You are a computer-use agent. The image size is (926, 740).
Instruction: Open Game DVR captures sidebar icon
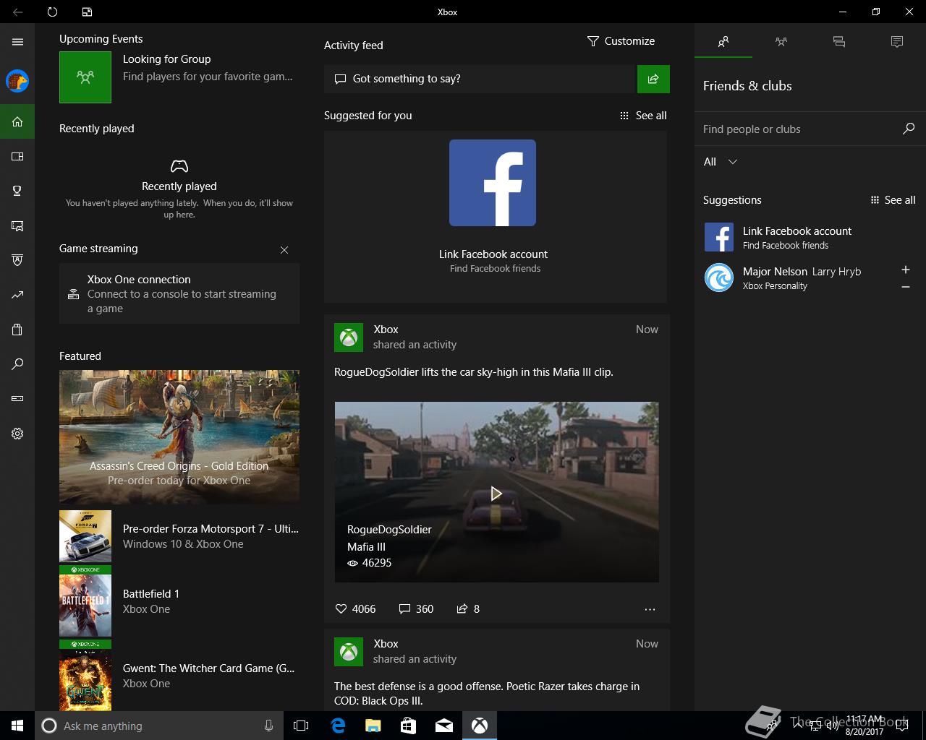17,225
